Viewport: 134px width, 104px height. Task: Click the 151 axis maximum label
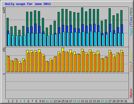point(4,50)
